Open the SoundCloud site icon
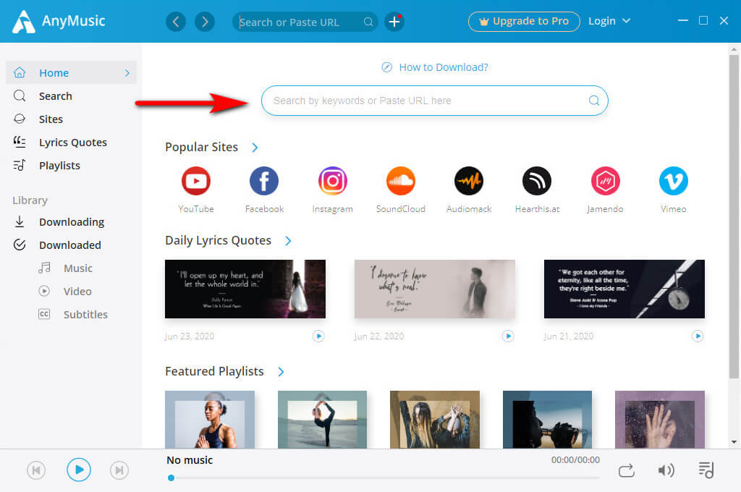This screenshot has height=492, width=741. click(x=400, y=181)
